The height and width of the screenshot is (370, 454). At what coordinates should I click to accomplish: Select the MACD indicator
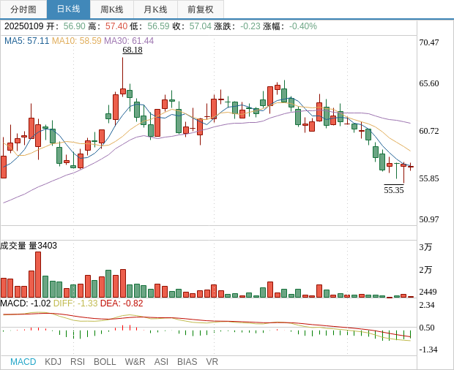pos(23,362)
